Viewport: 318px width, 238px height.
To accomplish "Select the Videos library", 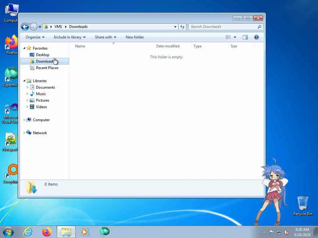I will point(41,107).
